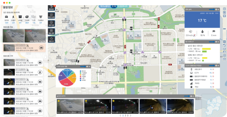Click next page arrow in CCTV pager
Viewport: 227px width, 117px height.
[x=130, y=115]
